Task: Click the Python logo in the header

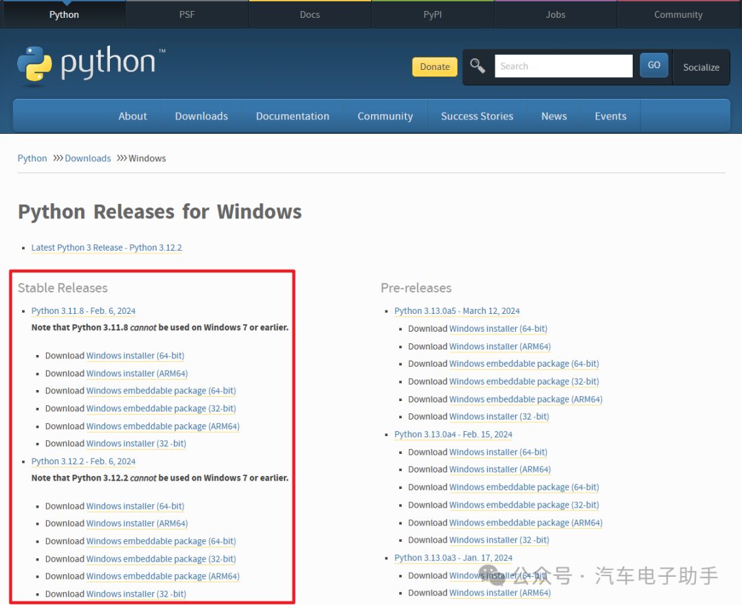Action: (x=91, y=65)
